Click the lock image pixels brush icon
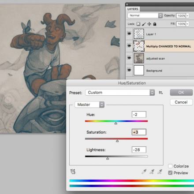This screenshot has height=194, width=194. (144, 24)
